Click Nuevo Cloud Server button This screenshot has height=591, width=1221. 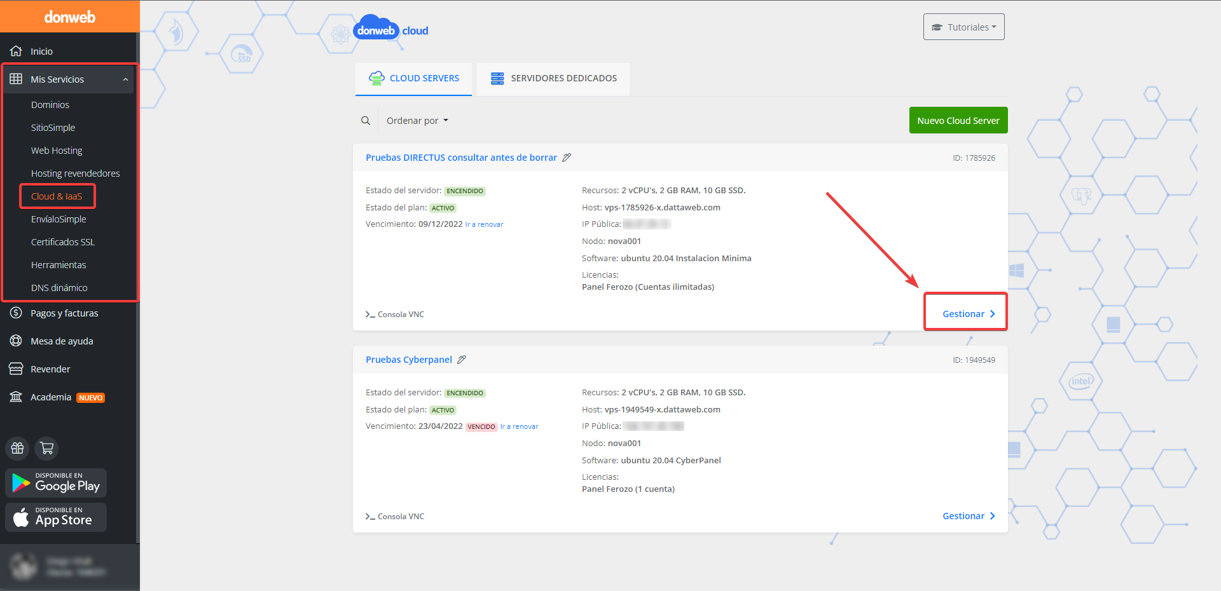tap(958, 120)
